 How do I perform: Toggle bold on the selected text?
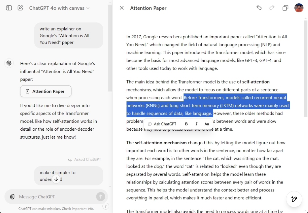coord(186,124)
